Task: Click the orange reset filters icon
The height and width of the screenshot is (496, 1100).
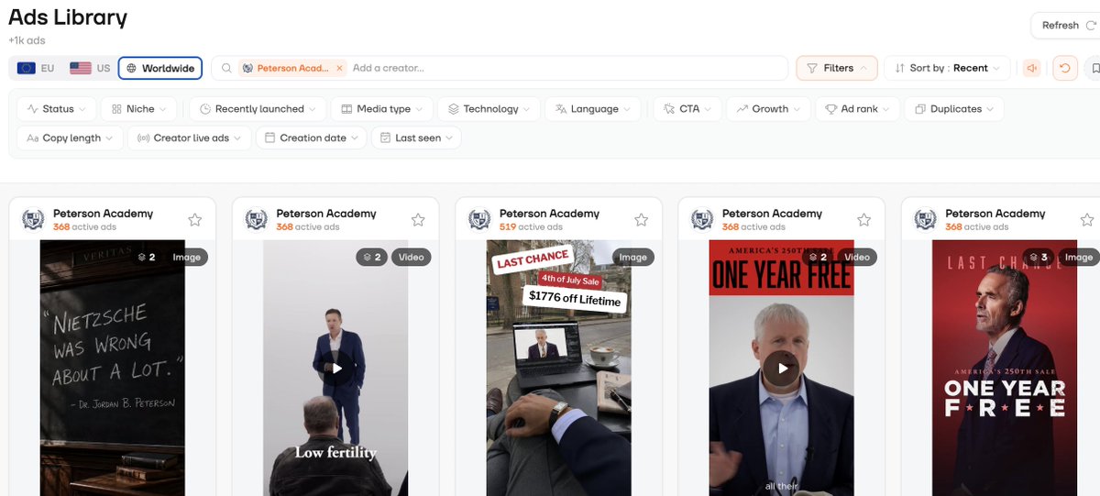Action: pyautogui.click(x=1064, y=68)
